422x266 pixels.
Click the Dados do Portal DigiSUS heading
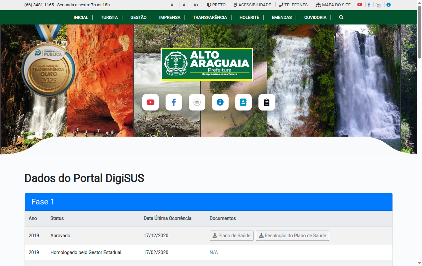tap(84, 178)
